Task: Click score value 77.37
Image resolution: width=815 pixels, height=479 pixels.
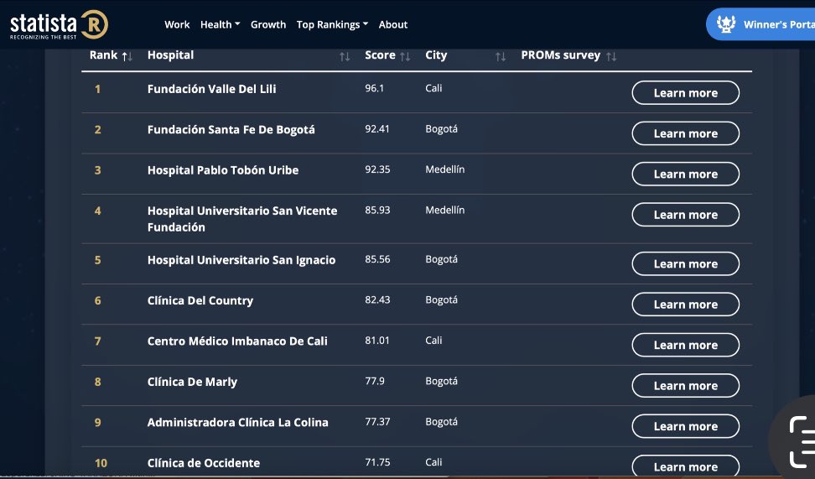Action: (377, 421)
